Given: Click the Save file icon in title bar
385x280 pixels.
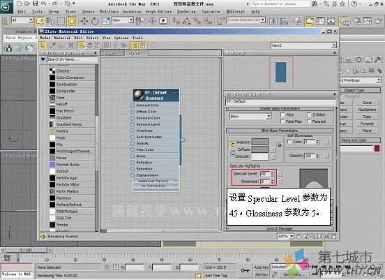Looking at the screenshot, I should (x=36, y=3).
